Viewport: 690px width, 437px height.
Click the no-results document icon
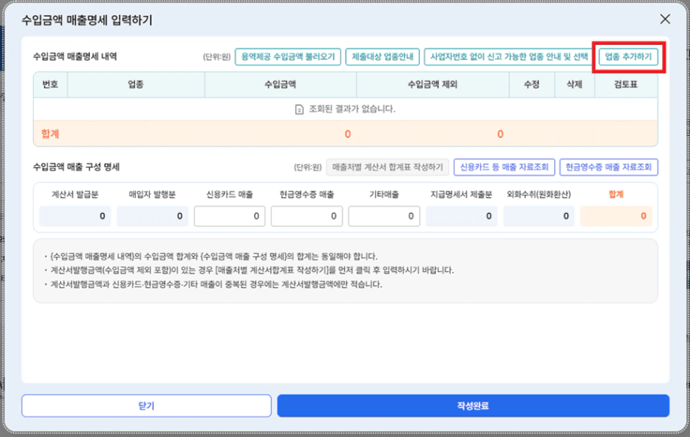[x=299, y=109]
